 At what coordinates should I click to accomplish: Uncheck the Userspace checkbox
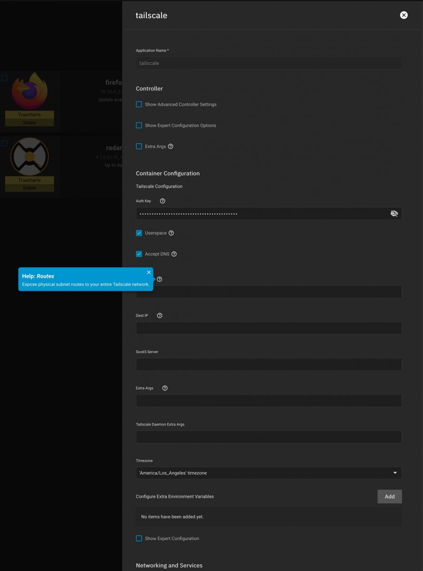pyautogui.click(x=139, y=233)
